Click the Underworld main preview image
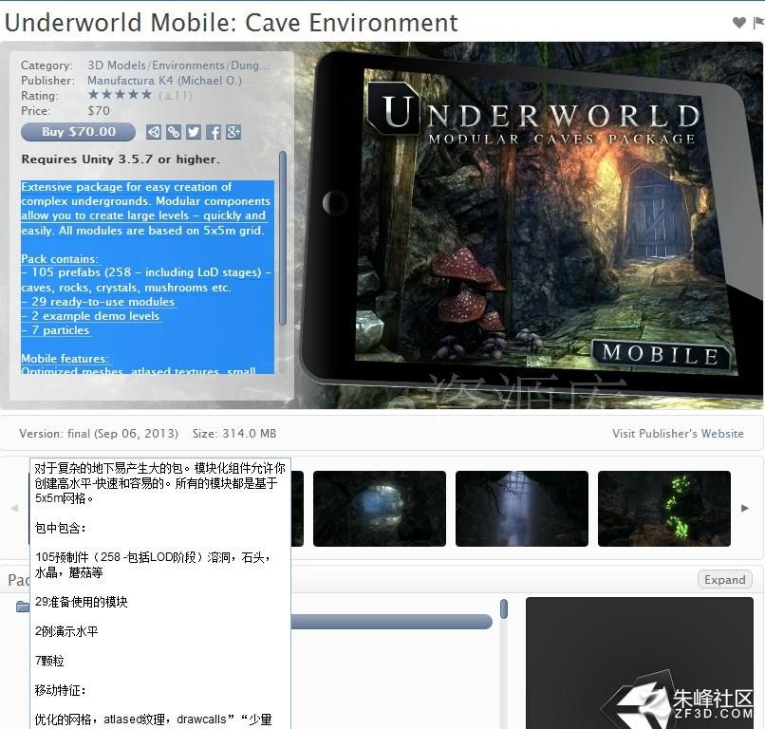The width and height of the screenshot is (765, 729). point(530,224)
